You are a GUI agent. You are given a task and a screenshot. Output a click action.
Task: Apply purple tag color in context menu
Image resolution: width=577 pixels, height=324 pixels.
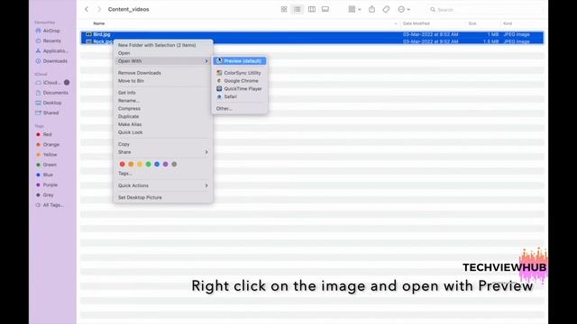pyautogui.click(x=166, y=164)
